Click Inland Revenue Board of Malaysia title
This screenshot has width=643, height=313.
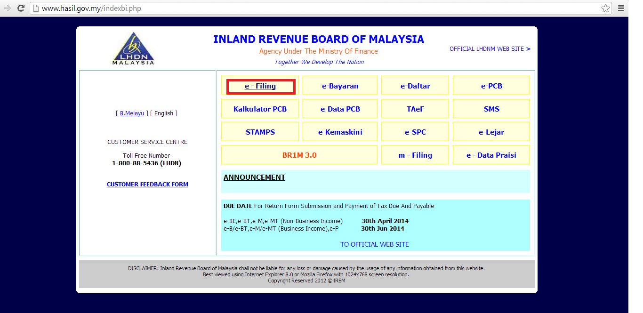[x=319, y=39]
